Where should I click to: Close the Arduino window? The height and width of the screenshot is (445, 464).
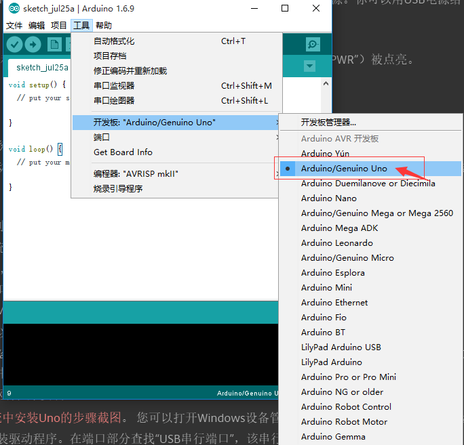click(x=316, y=9)
